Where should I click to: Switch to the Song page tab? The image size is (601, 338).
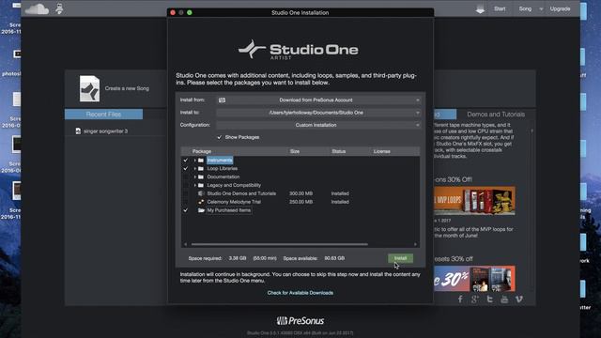(x=525, y=8)
